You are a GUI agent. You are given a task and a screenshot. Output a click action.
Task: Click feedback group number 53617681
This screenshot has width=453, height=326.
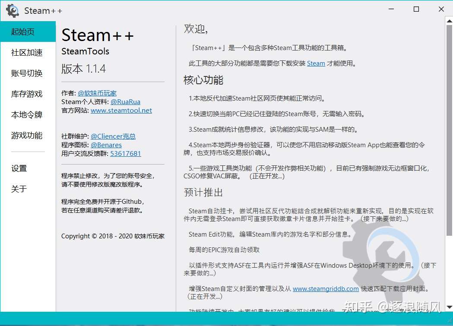126,154
